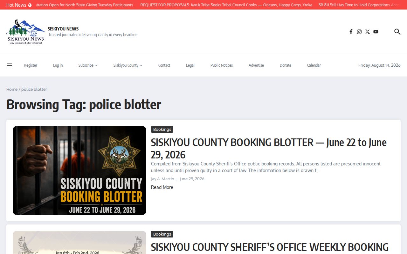Expand the Siskiyou County dropdown menu
Viewport: 407px width, 254px height.
(x=128, y=65)
